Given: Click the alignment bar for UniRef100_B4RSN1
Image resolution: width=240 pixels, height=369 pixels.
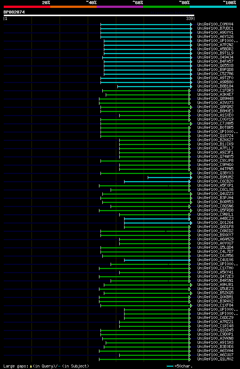Looking at the screenshot, I should 150,281.
